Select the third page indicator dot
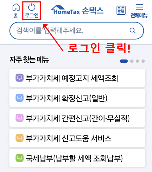Image resolution: width=152 pixels, height=172 pixels. coord(137,61)
